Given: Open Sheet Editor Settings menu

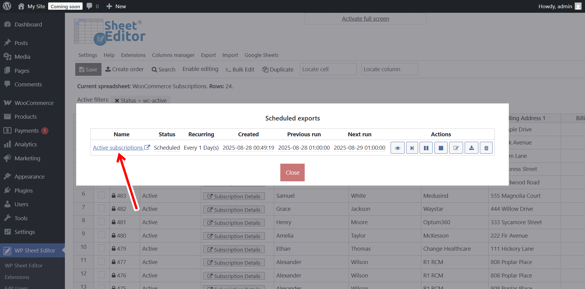Looking at the screenshot, I should pyautogui.click(x=87, y=55).
